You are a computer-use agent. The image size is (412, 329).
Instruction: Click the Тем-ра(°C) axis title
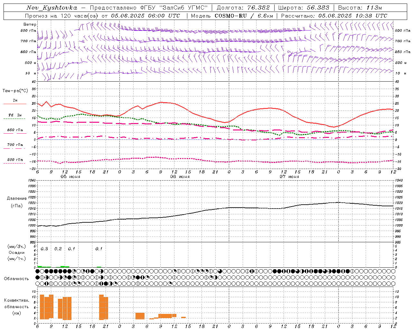pyautogui.click(x=15, y=91)
